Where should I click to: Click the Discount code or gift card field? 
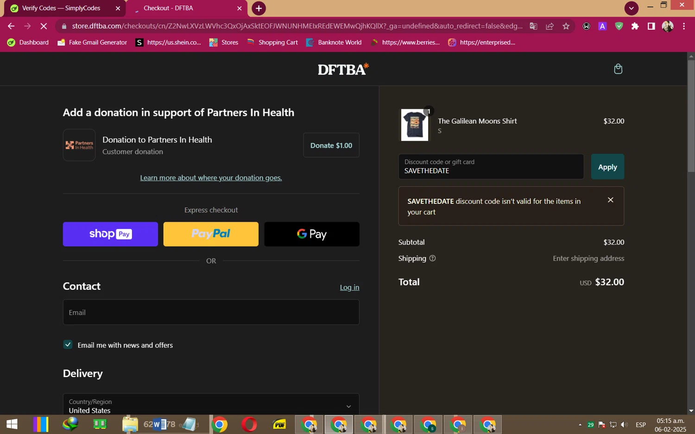[491, 167]
